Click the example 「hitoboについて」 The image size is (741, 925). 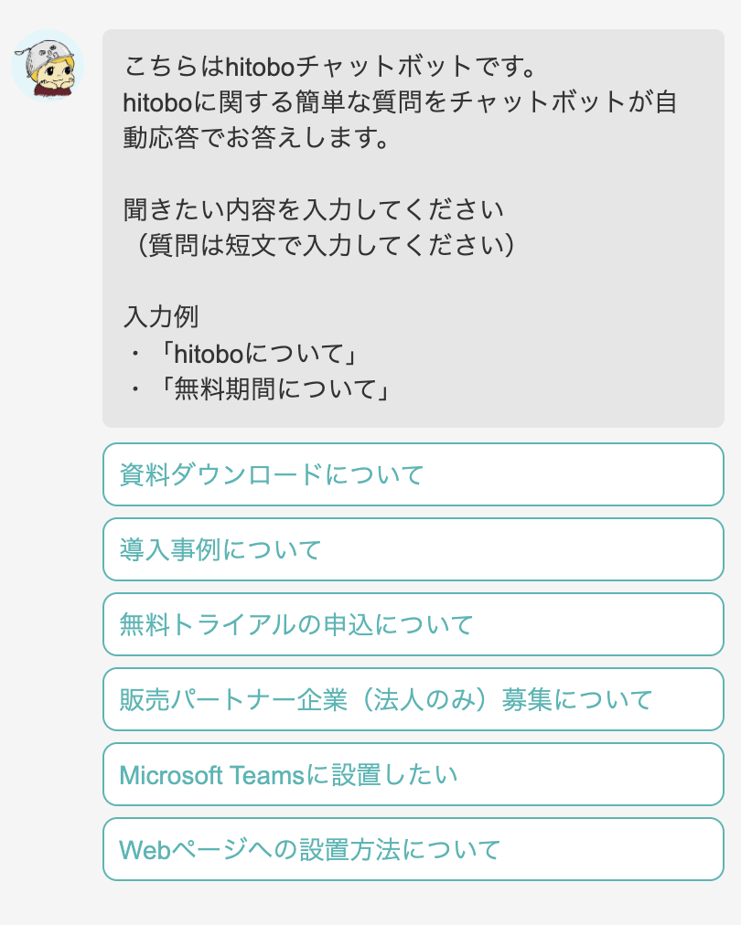point(258,354)
